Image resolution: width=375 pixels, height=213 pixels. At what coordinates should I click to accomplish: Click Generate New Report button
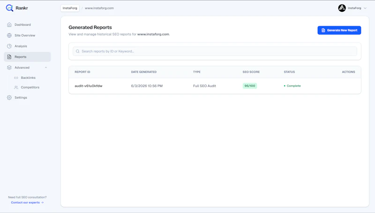coord(339,30)
